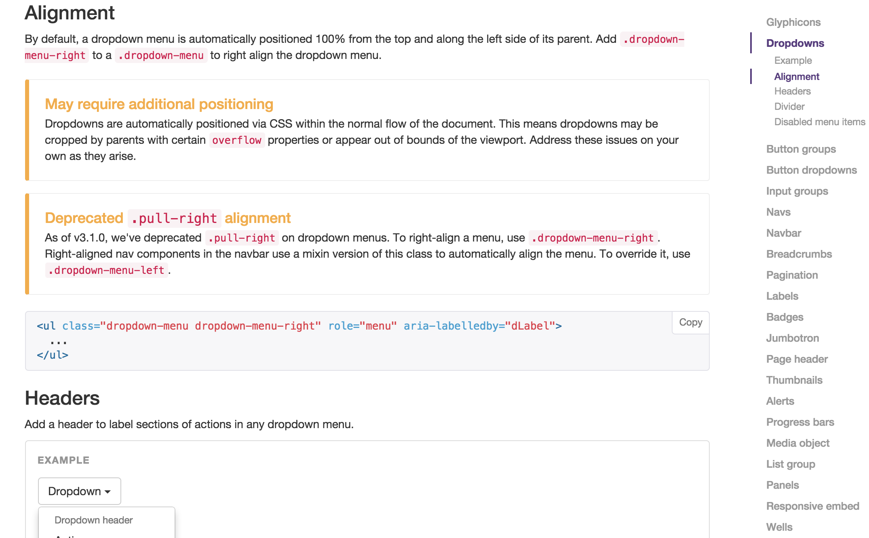Click the '.dropdown-menu' code in the Alignment intro
869x538 pixels.
point(161,55)
